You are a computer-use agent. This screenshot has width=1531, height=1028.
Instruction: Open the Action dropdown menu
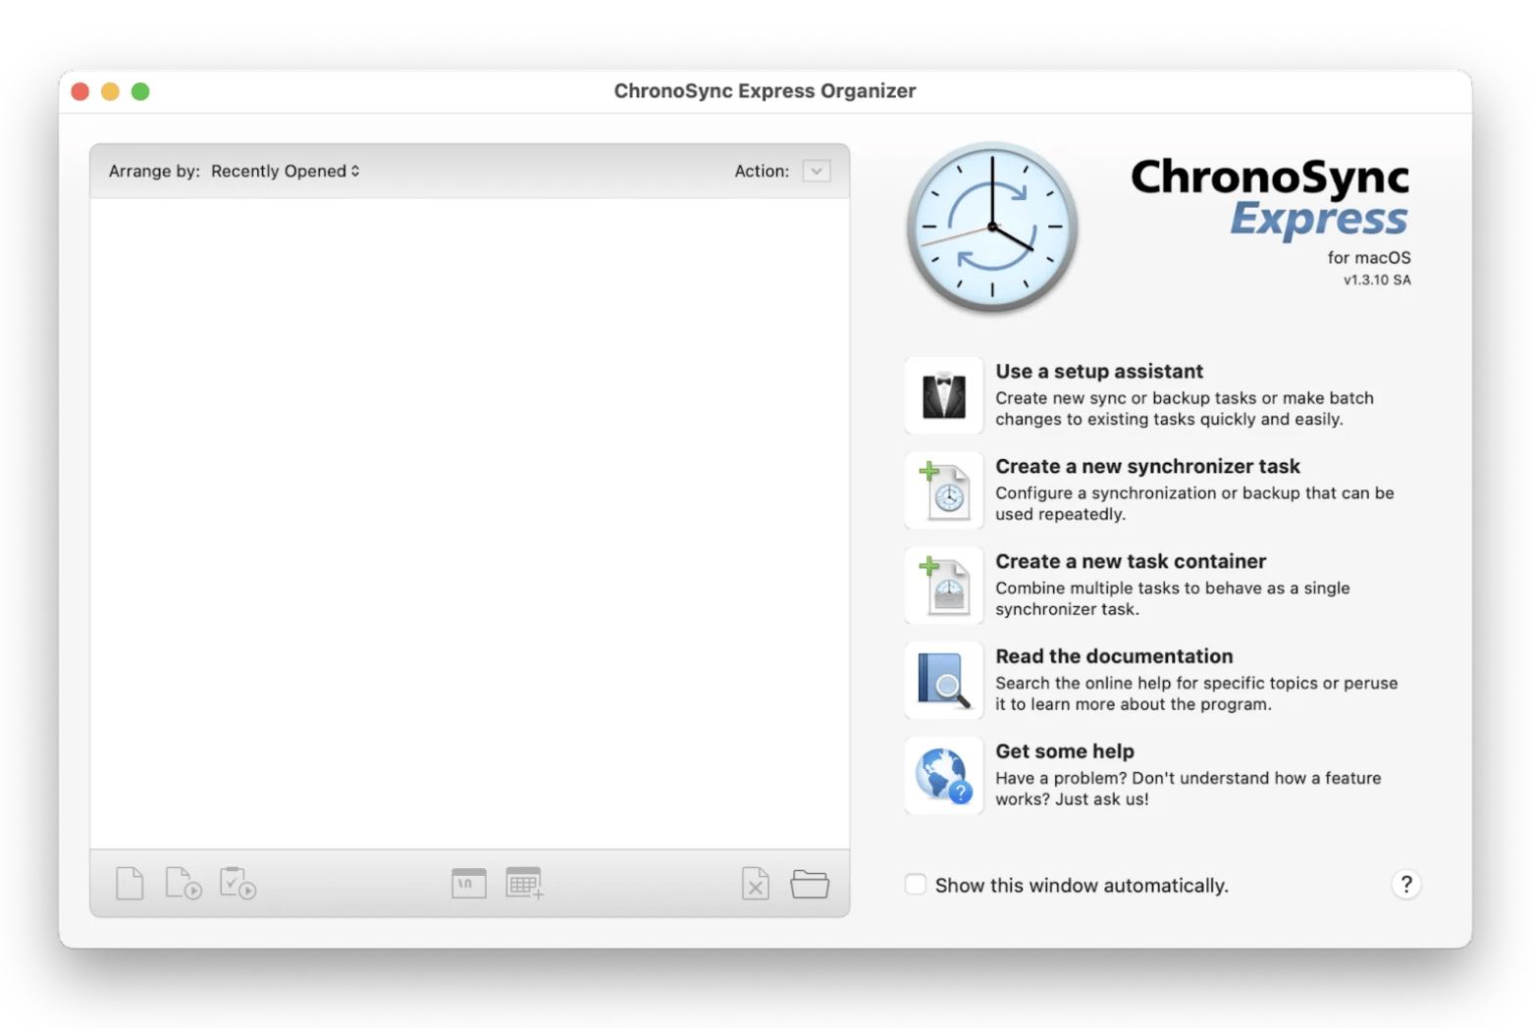(817, 171)
